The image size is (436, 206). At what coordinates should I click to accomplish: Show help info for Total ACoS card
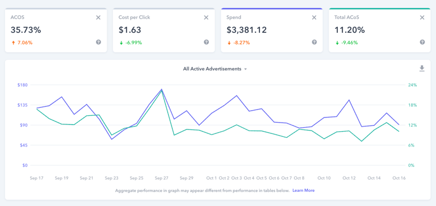422,42
